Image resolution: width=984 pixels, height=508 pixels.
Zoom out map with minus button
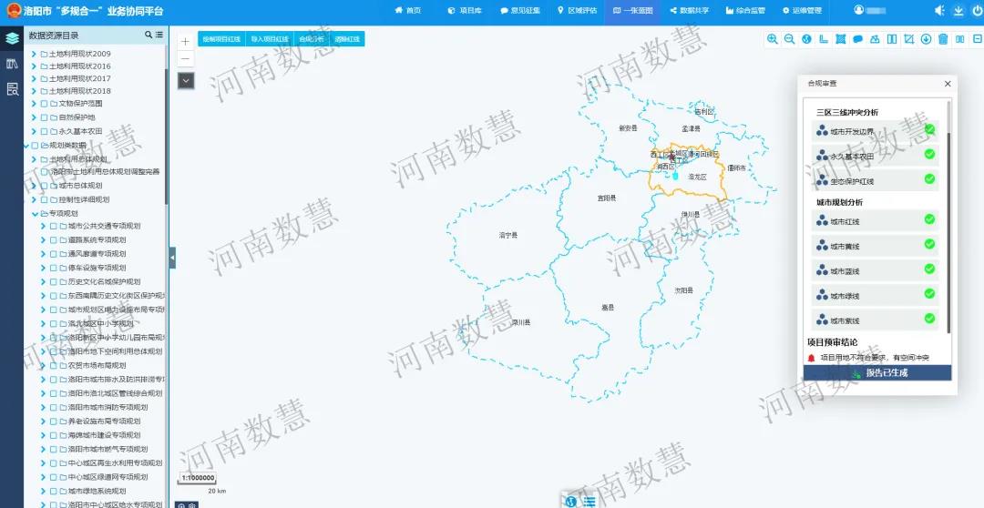(x=185, y=59)
